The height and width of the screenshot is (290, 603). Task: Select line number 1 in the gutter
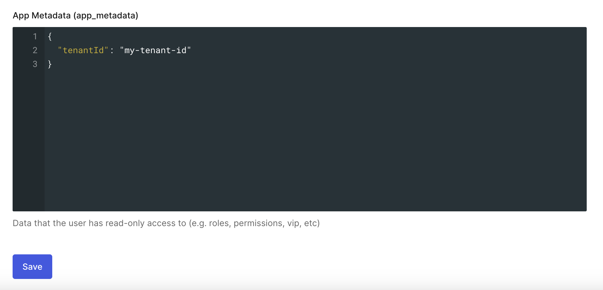coord(35,37)
